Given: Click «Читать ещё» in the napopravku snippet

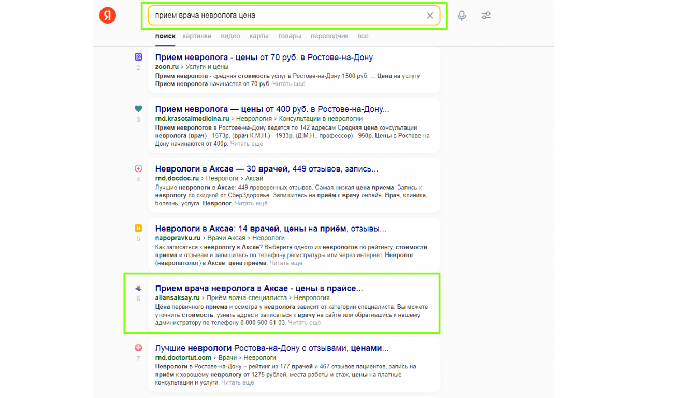Looking at the screenshot, I should 286,263.
